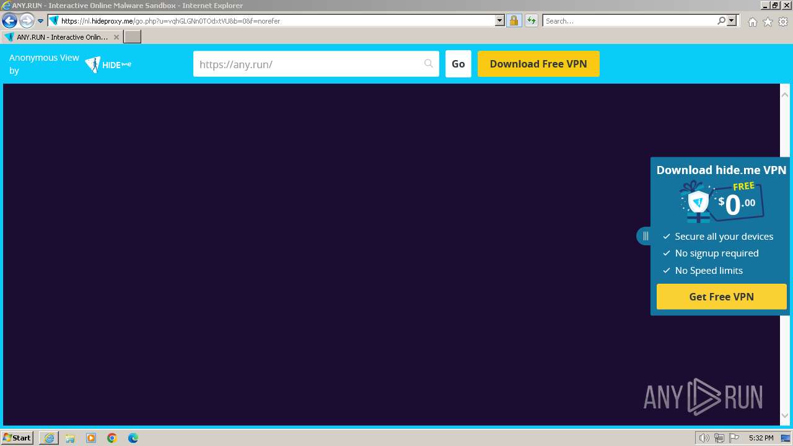The image size is (793, 446).
Task: Click the page scrollbar up arrow
Action: point(785,95)
